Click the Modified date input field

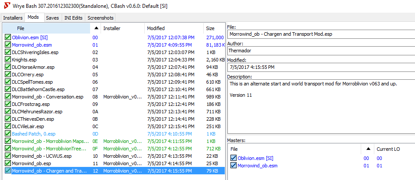[x=321, y=67]
